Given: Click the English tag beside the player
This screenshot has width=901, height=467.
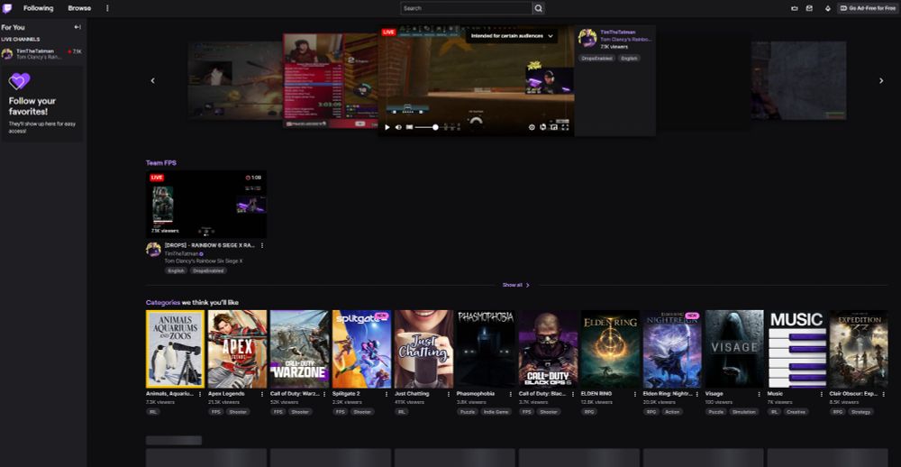Looking at the screenshot, I should (629, 58).
